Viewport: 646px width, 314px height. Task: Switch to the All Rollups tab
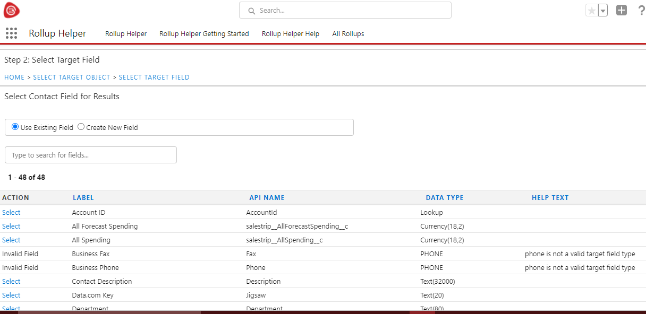[x=348, y=33]
